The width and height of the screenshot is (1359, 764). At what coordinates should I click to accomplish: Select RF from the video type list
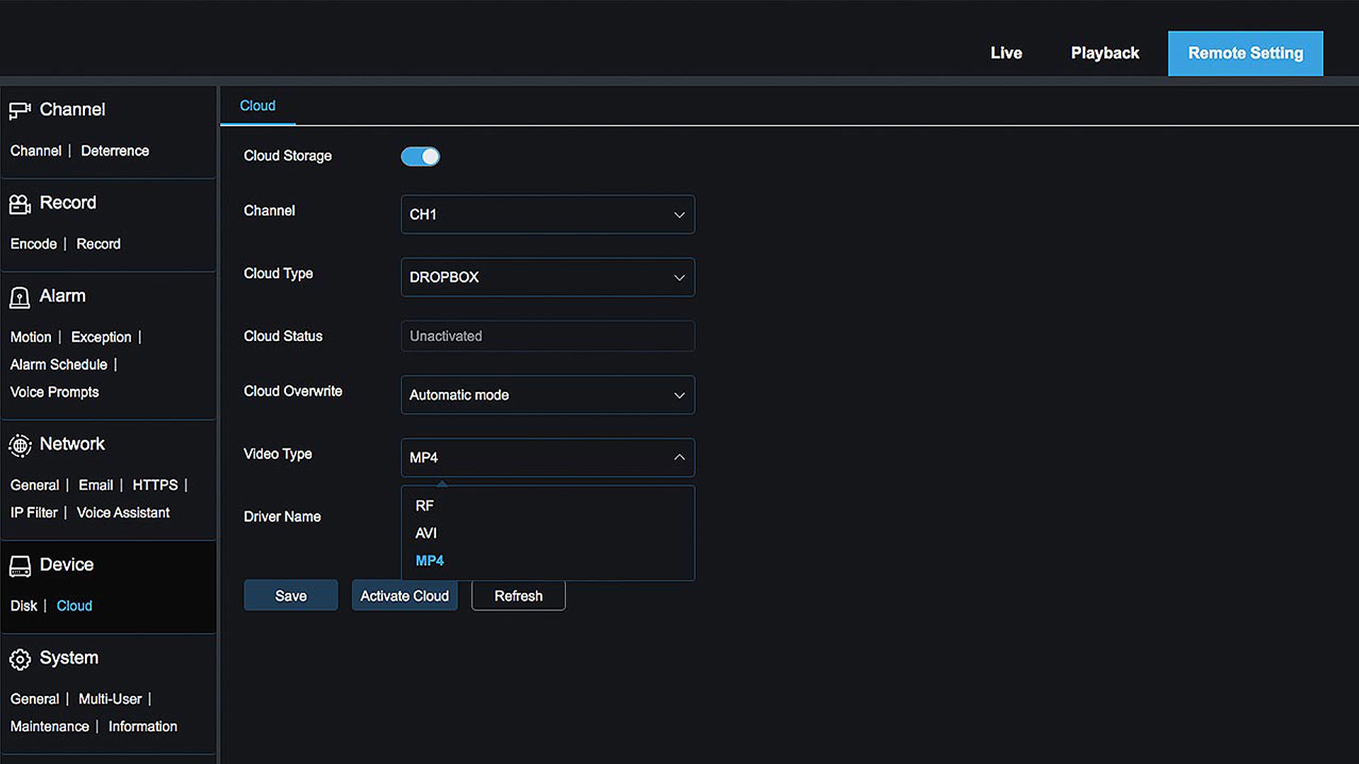[x=425, y=506]
